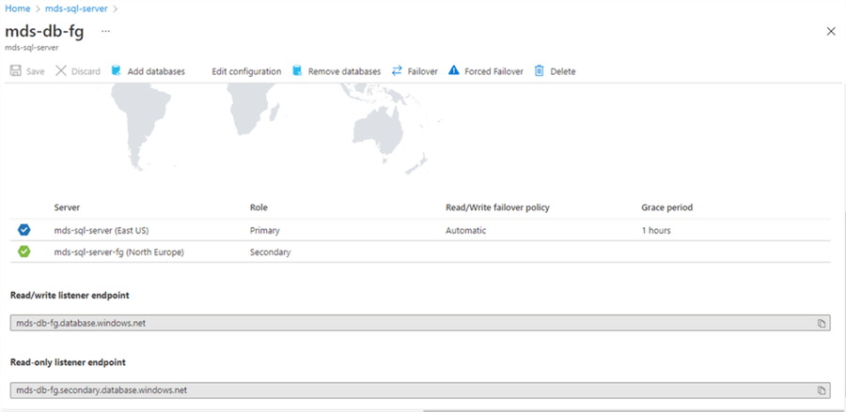Click the mds-db-fg page title

pyautogui.click(x=44, y=31)
